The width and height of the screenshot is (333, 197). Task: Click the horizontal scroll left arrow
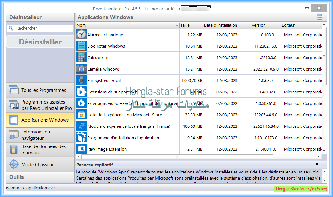coord(79,157)
